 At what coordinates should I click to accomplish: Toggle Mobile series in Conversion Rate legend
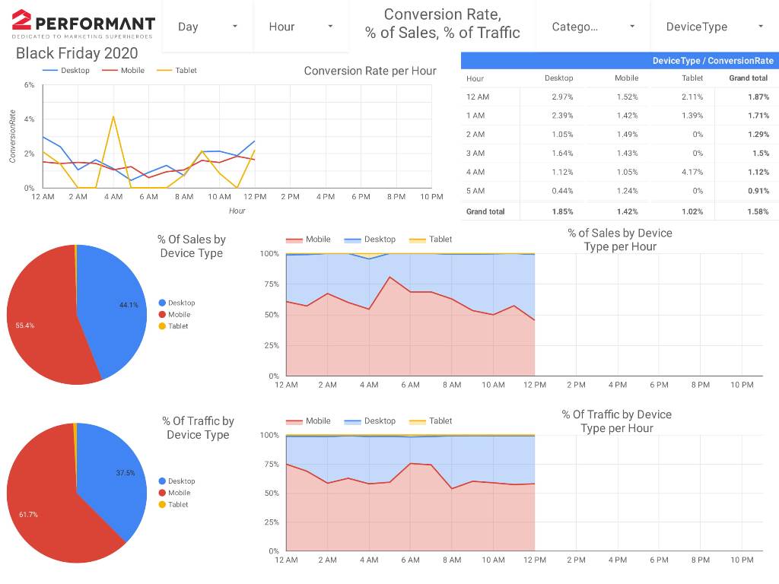click(123, 71)
